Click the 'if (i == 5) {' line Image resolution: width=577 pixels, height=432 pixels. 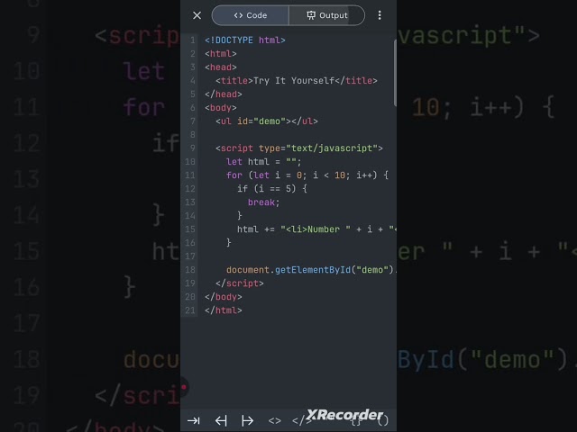pyautogui.click(x=272, y=189)
